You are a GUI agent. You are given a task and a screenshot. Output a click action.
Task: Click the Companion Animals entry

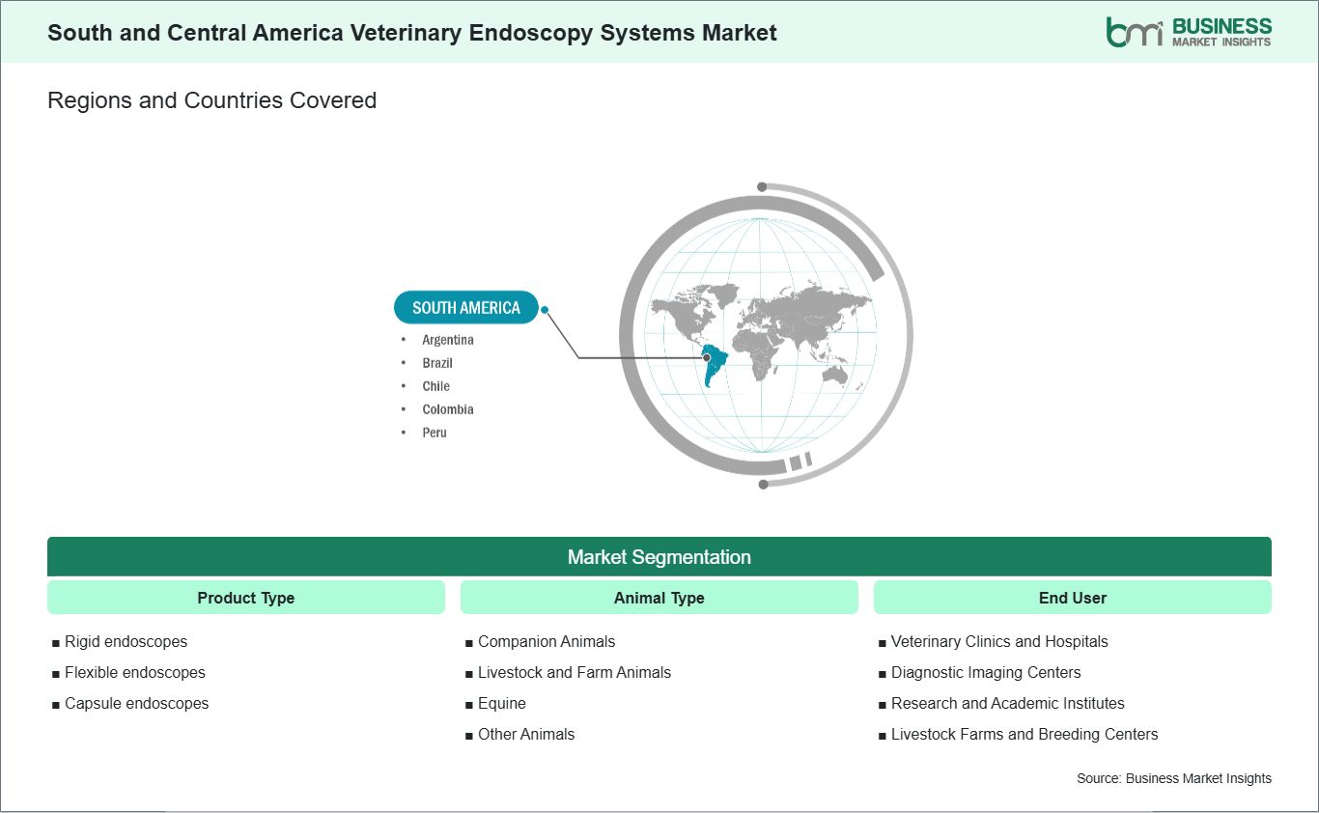pyautogui.click(x=540, y=641)
